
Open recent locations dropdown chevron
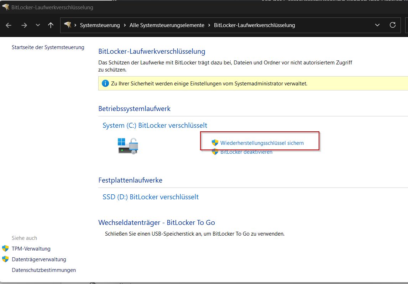(x=38, y=25)
